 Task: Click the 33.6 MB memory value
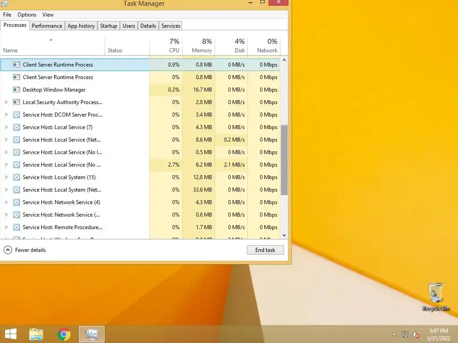click(x=203, y=190)
